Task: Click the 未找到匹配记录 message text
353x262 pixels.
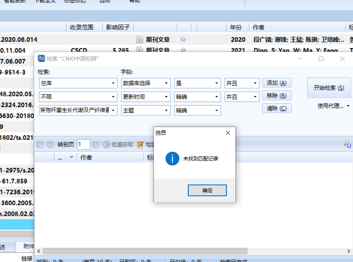Action: 201,159
